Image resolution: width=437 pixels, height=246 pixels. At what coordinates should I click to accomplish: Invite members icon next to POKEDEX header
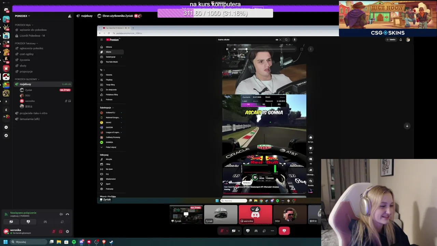tap(70, 16)
